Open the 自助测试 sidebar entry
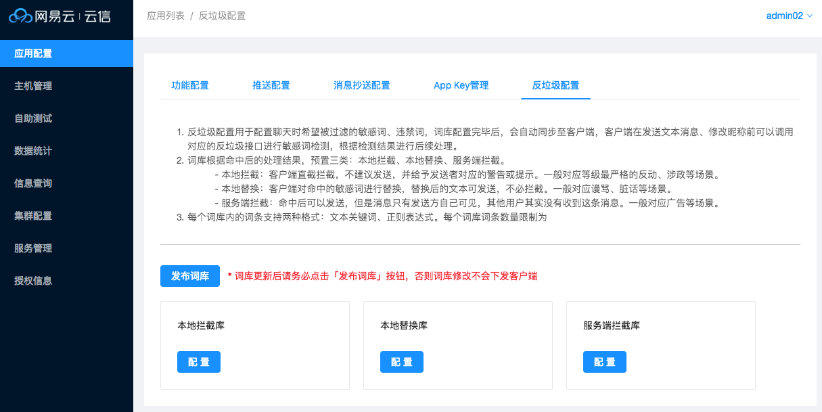Screen dimensions: 822x412 [x=37, y=118]
